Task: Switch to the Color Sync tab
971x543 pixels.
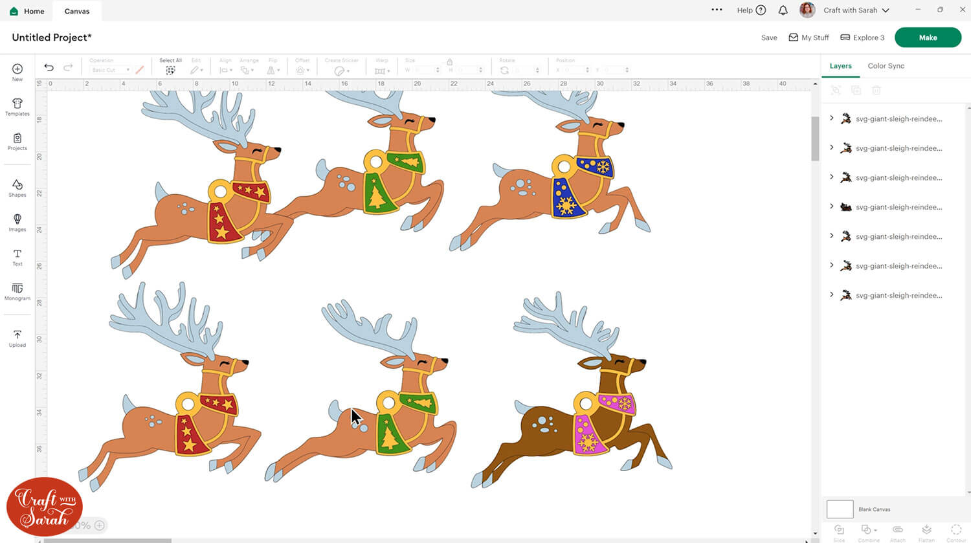Action: point(886,66)
